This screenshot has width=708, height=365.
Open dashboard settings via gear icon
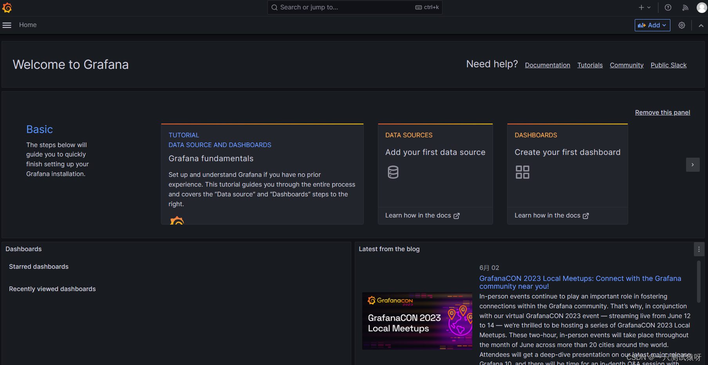682,25
